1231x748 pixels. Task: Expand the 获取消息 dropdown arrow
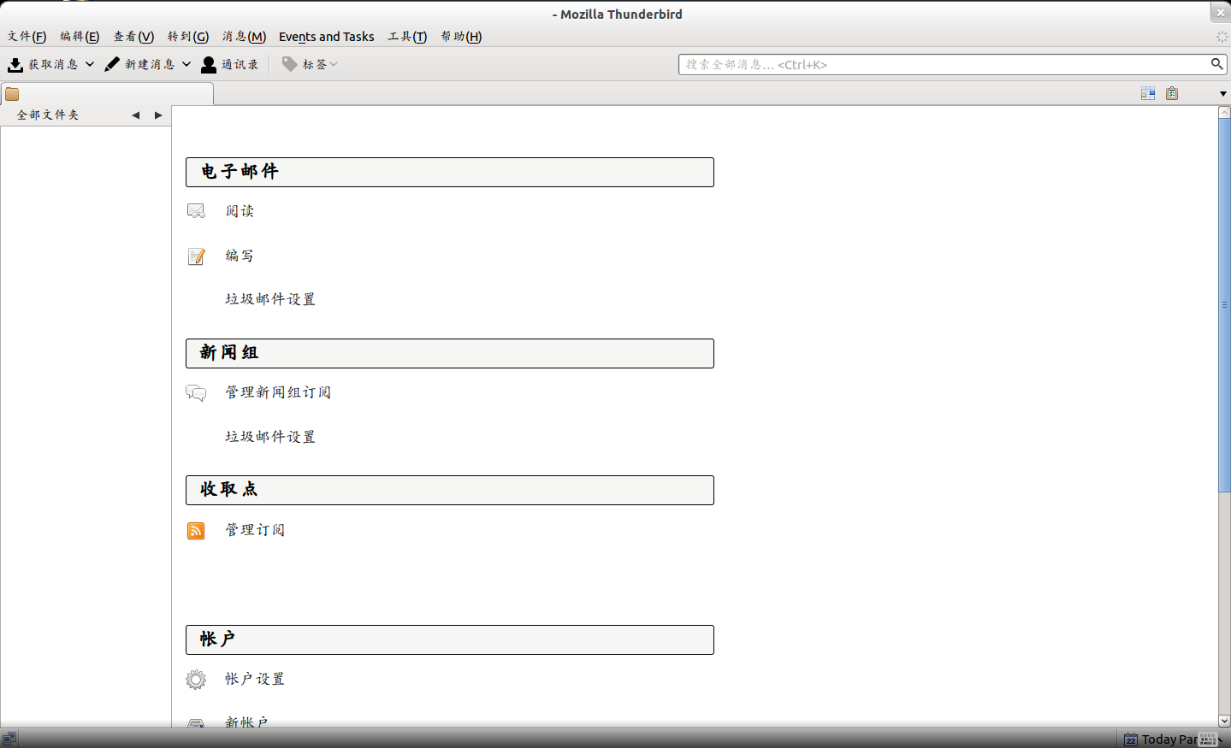coord(90,64)
